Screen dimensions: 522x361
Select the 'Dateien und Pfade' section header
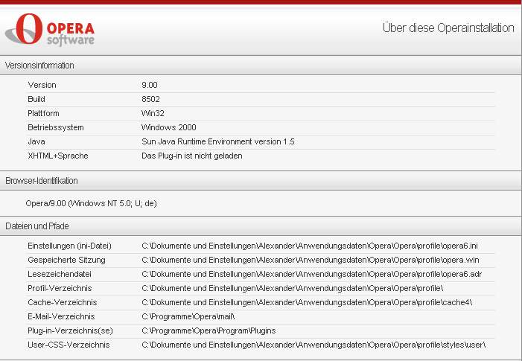pos(261,226)
